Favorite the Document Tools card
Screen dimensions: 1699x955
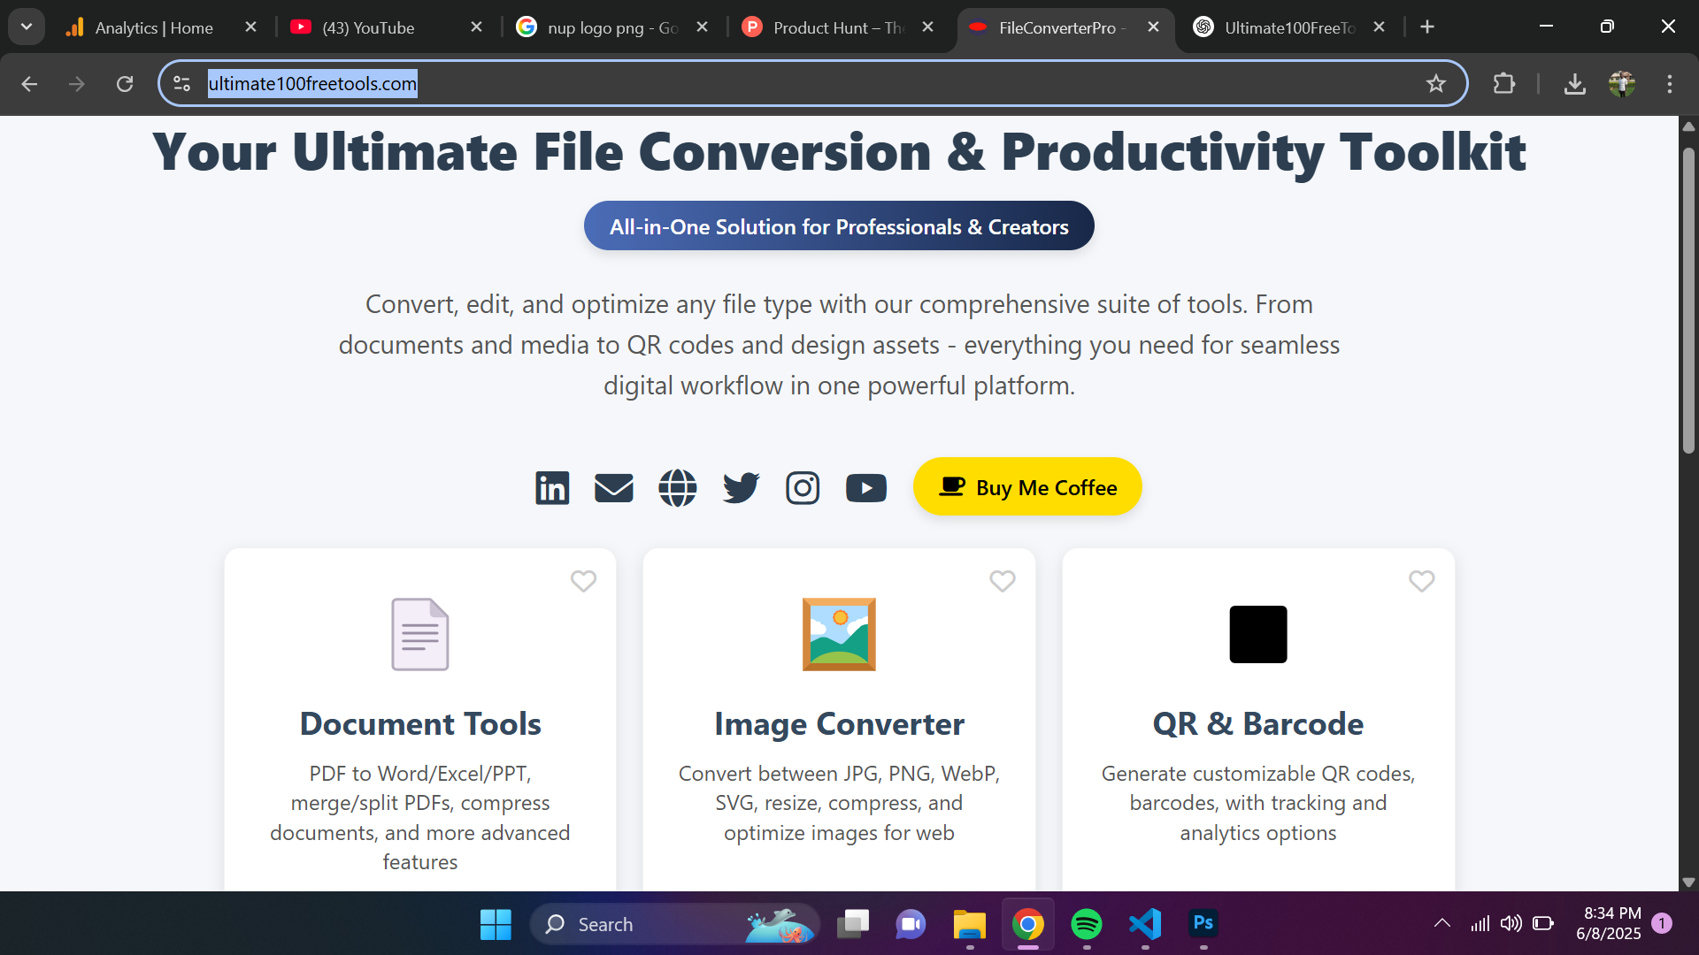click(x=584, y=581)
